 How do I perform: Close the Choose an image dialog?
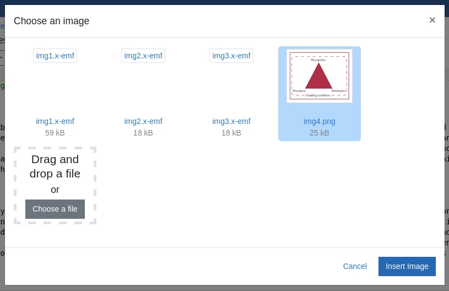pyautogui.click(x=432, y=20)
